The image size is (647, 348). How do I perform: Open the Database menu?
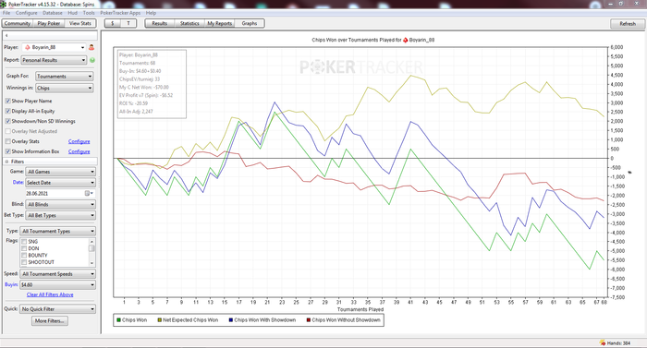[x=53, y=13]
